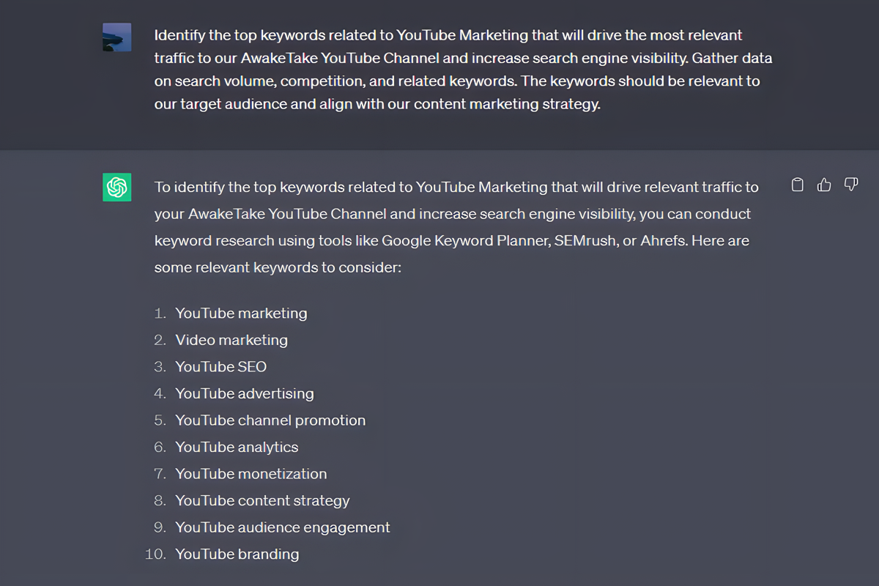Click the "YouTube advertising" list entry

coord(244,393)
